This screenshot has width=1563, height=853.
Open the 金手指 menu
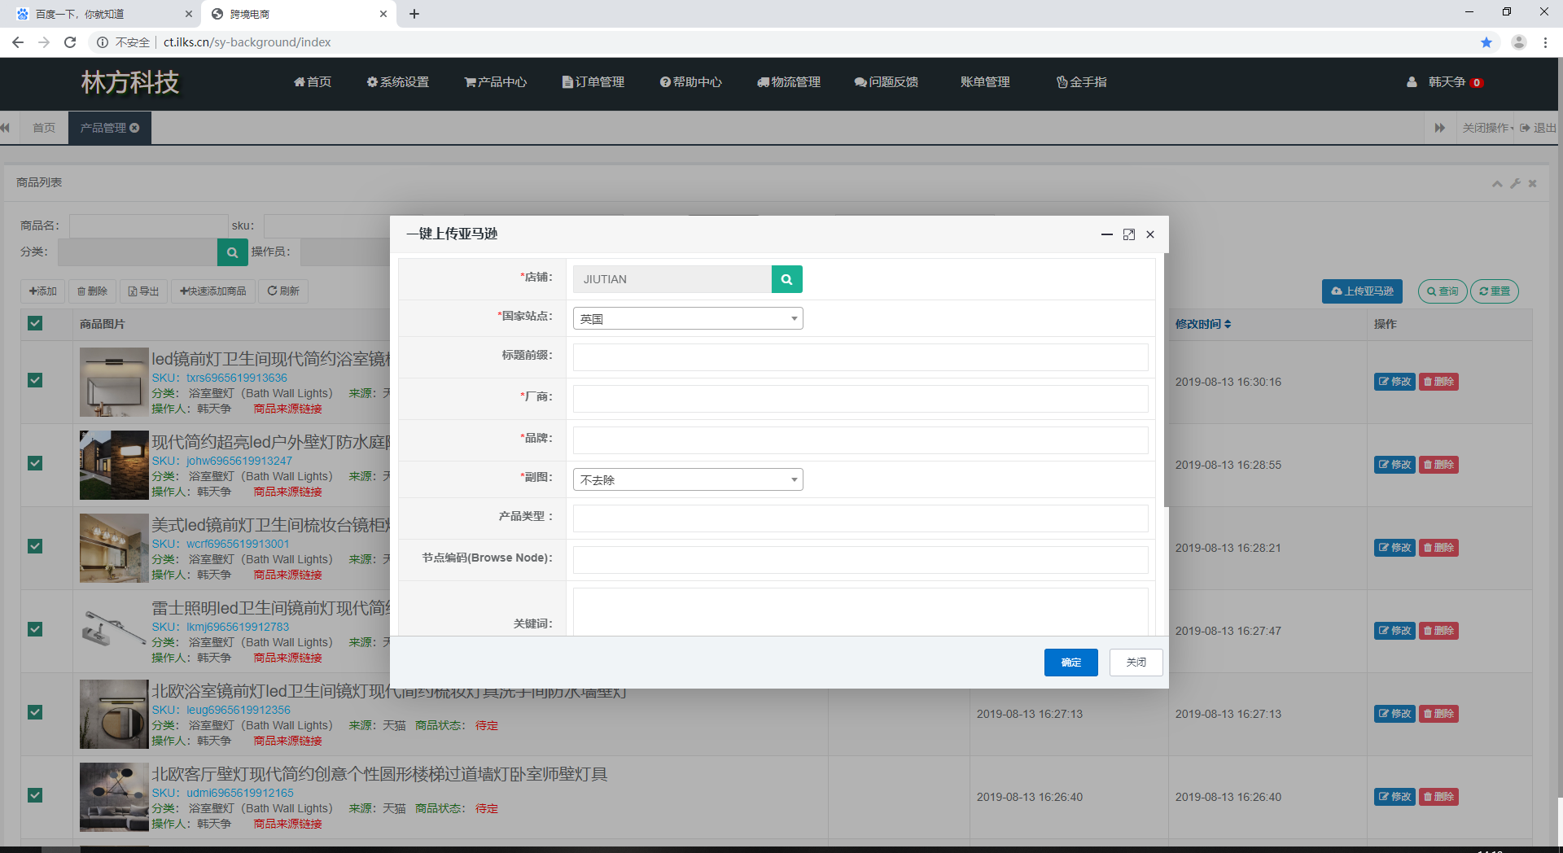point(1082,82)
